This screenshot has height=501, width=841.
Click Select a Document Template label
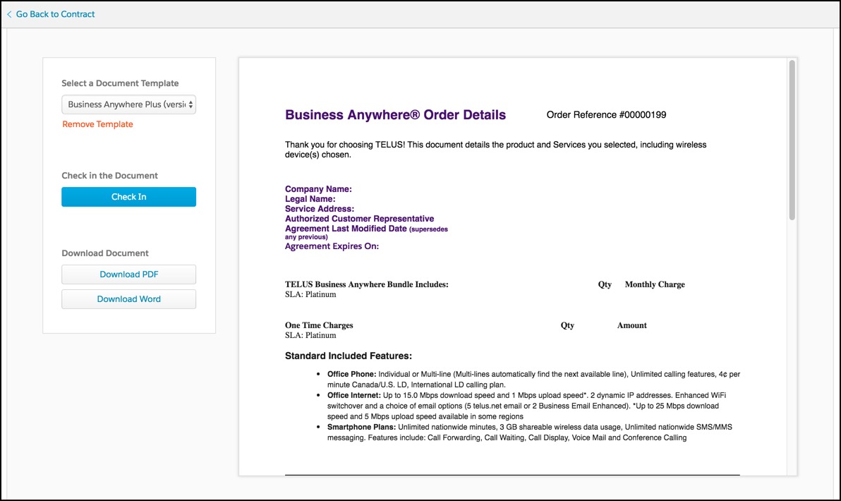point(120,83)
